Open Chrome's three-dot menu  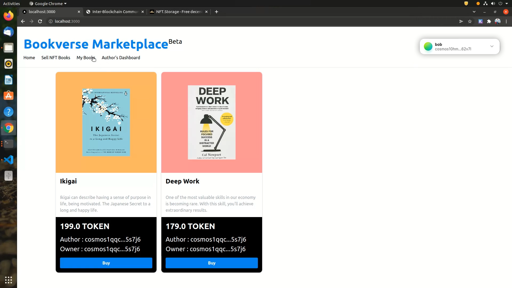pos(506,21)
